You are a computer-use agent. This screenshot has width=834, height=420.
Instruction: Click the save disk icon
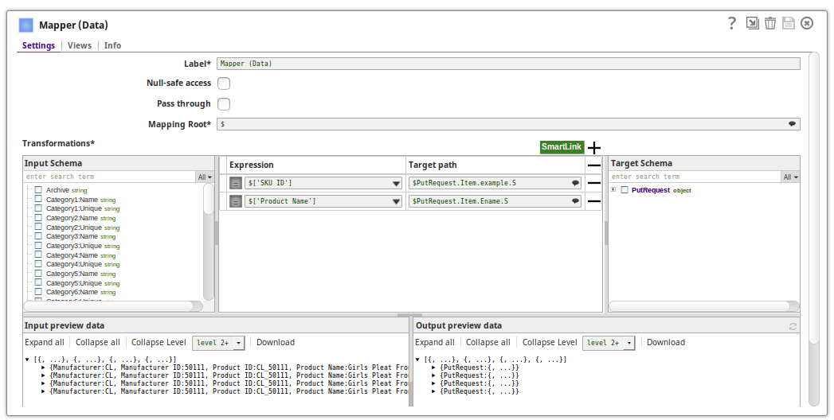(x=789, y=23)
